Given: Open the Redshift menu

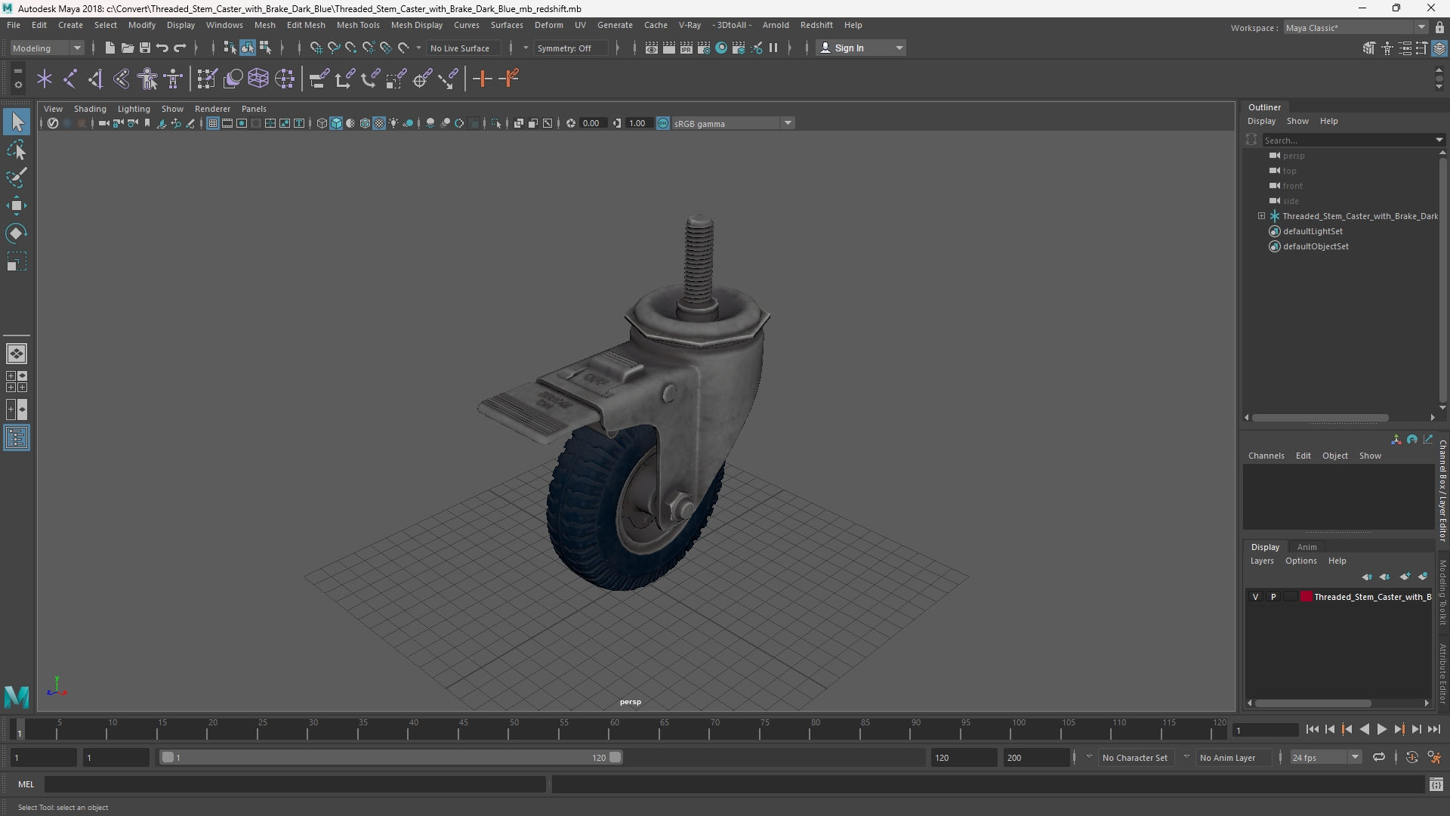Looking at the screenshot, I should 816,25.
